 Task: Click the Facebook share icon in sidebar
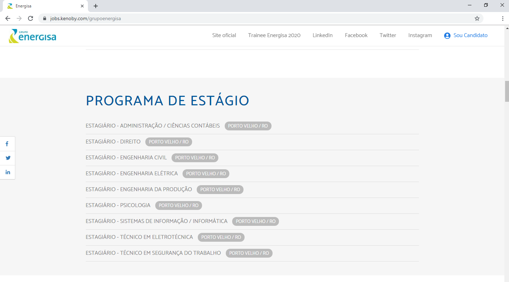[7, 144]
